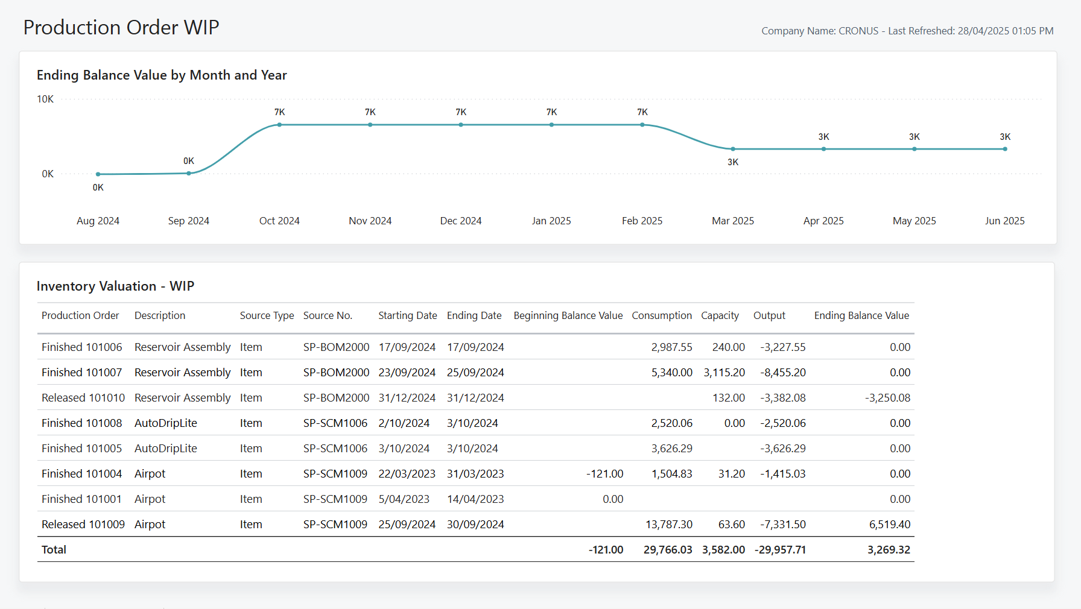Click the Production Order column header
Image resolution: width=1081 pixels, height=609 pixels.
tap(80, 315)
